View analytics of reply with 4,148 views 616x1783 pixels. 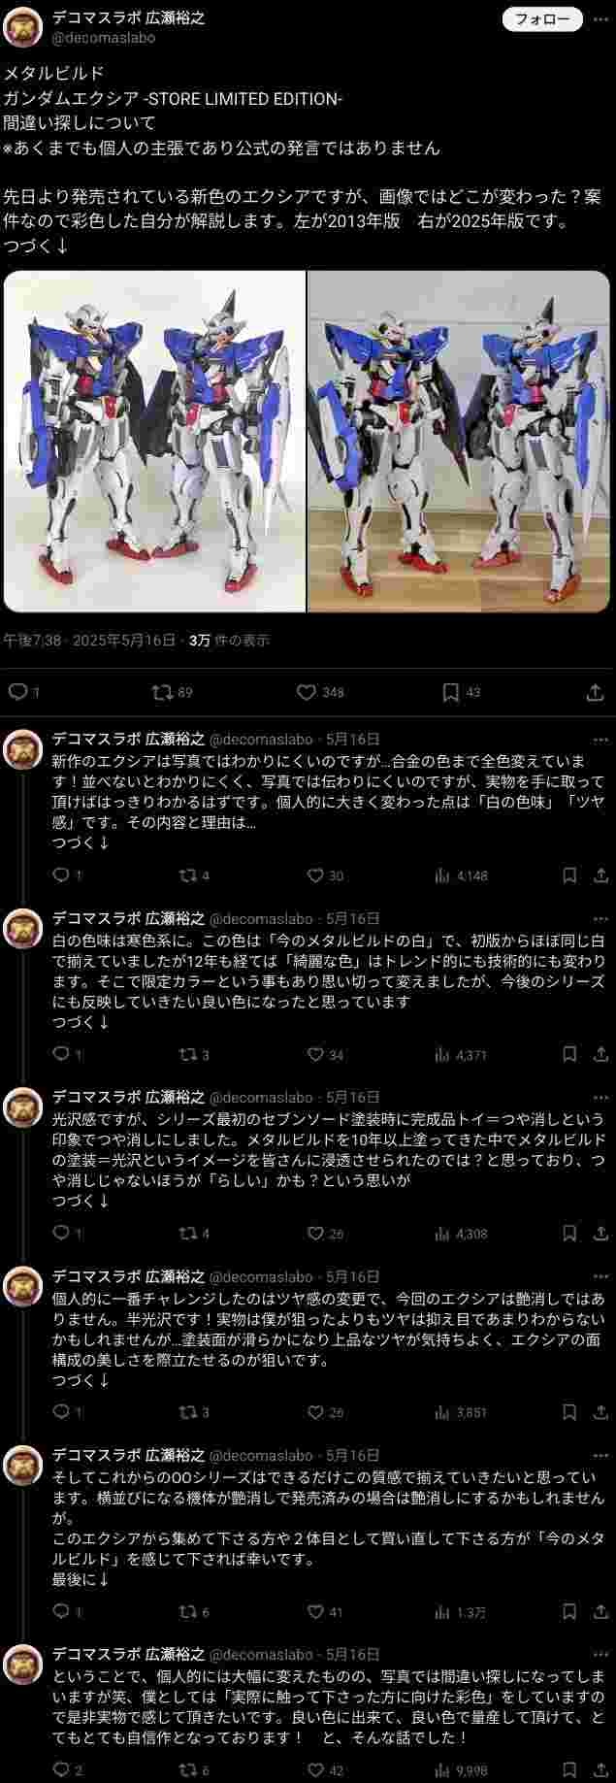[461, 875]
